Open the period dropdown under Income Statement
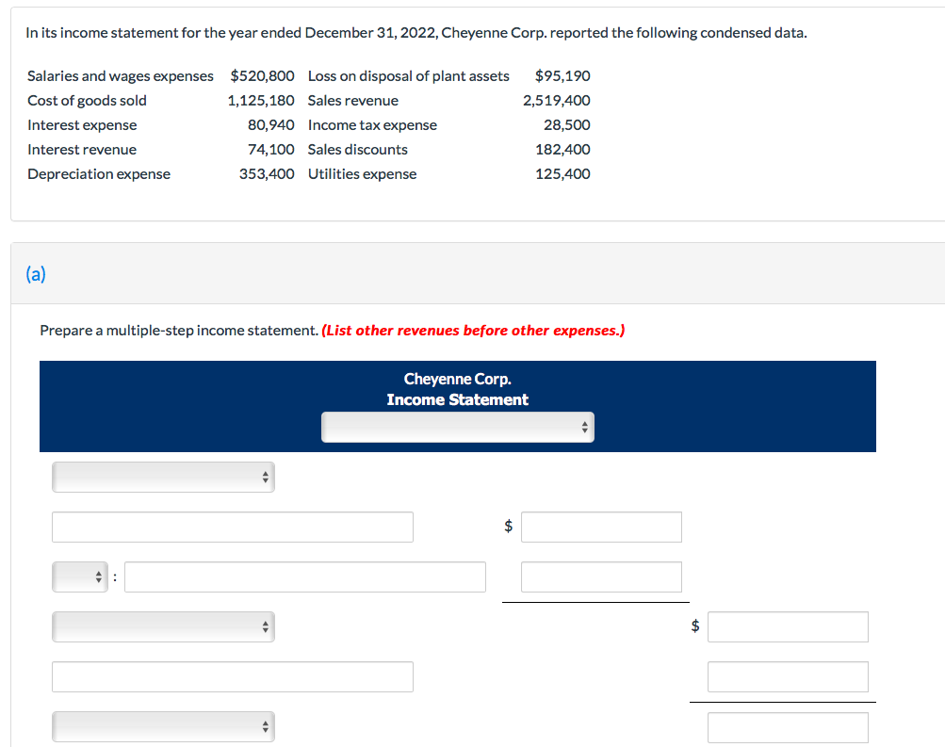 [x=458, y=427]
